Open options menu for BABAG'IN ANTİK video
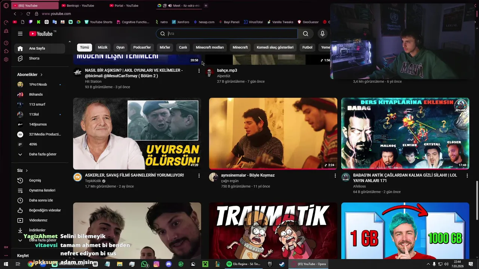 467,176
